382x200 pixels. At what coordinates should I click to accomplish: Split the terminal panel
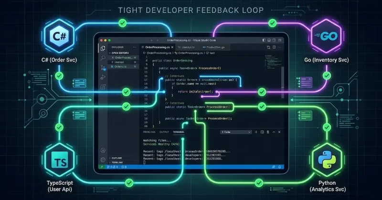[262, 132]
